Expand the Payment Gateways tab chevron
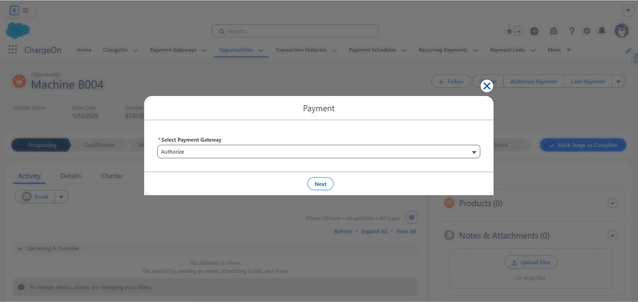The image size is (638, 302). pyautogui.click(x=204, y=50)
